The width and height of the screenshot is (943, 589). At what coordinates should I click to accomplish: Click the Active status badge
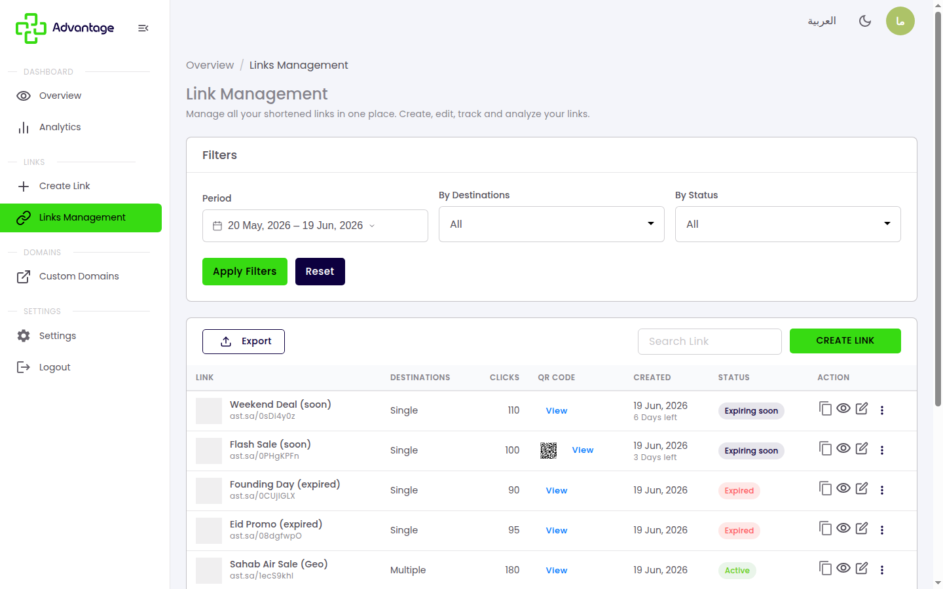(x=737, y=571)
